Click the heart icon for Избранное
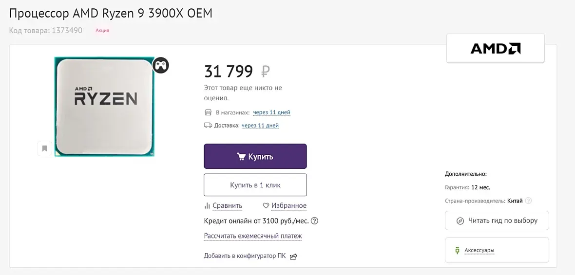This screenshot has height=275, width=575. click(x=266, y=206)
